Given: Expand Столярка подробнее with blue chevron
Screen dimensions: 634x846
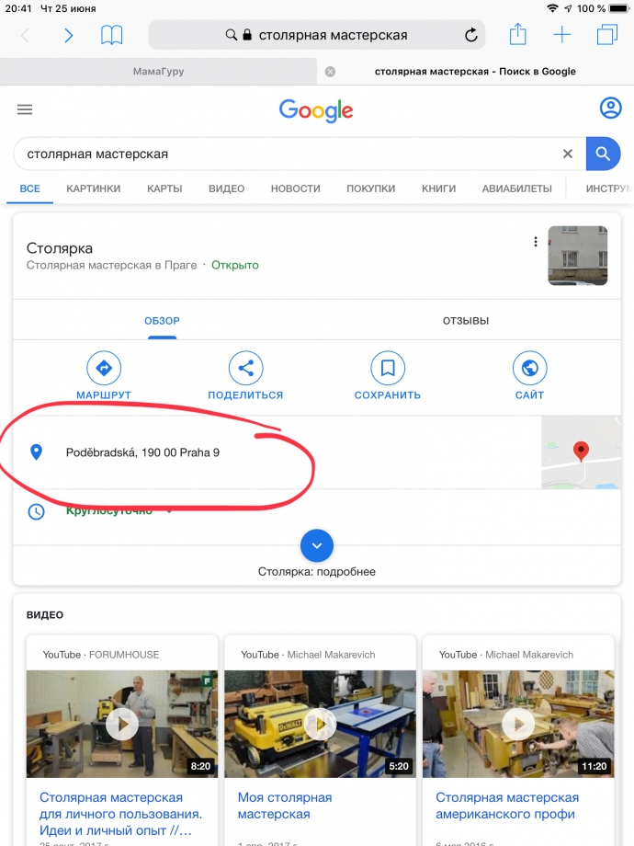Looking at the screenshot, I should tap(317, 545).
